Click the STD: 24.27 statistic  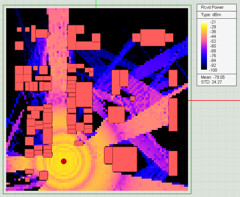pos(211,82)
